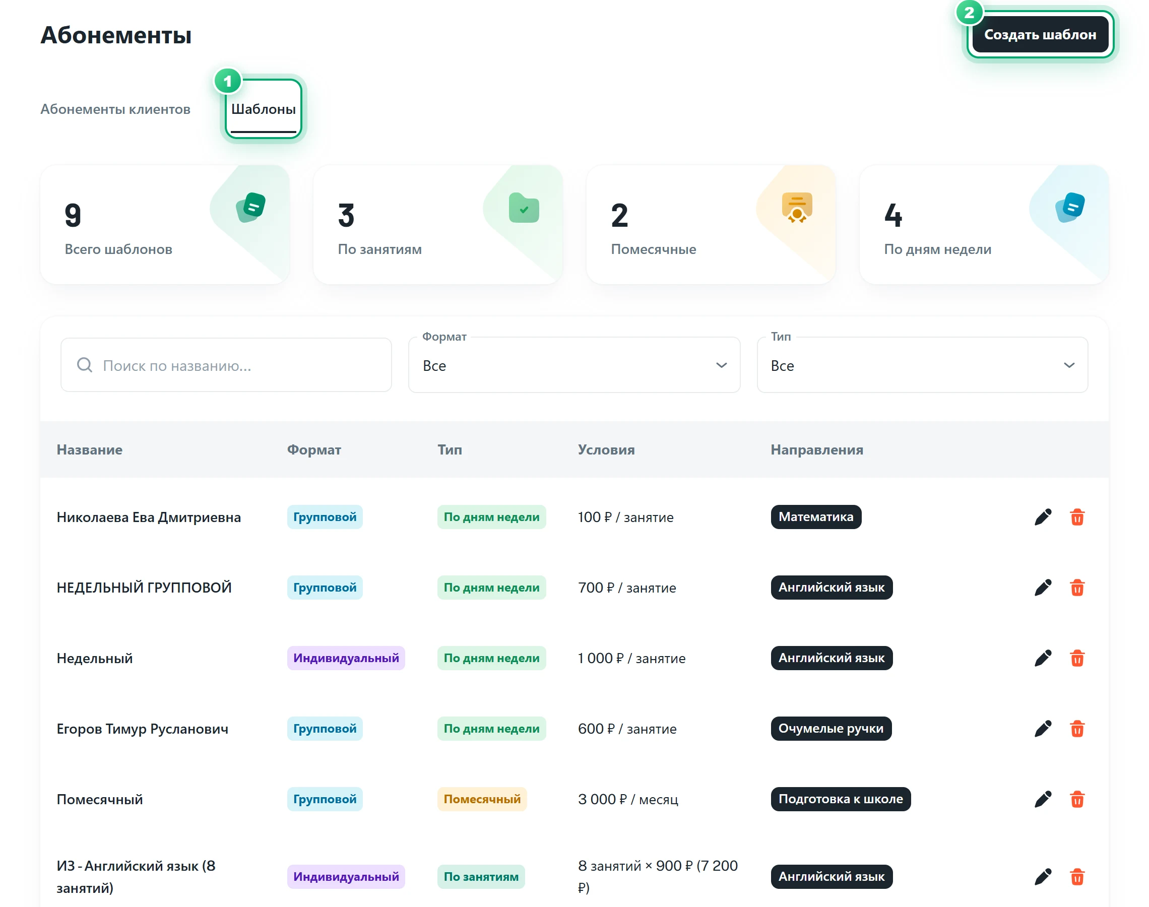1149x907 pixels.
Task: Click the Направления column header
Action: (x=816, y=450)
